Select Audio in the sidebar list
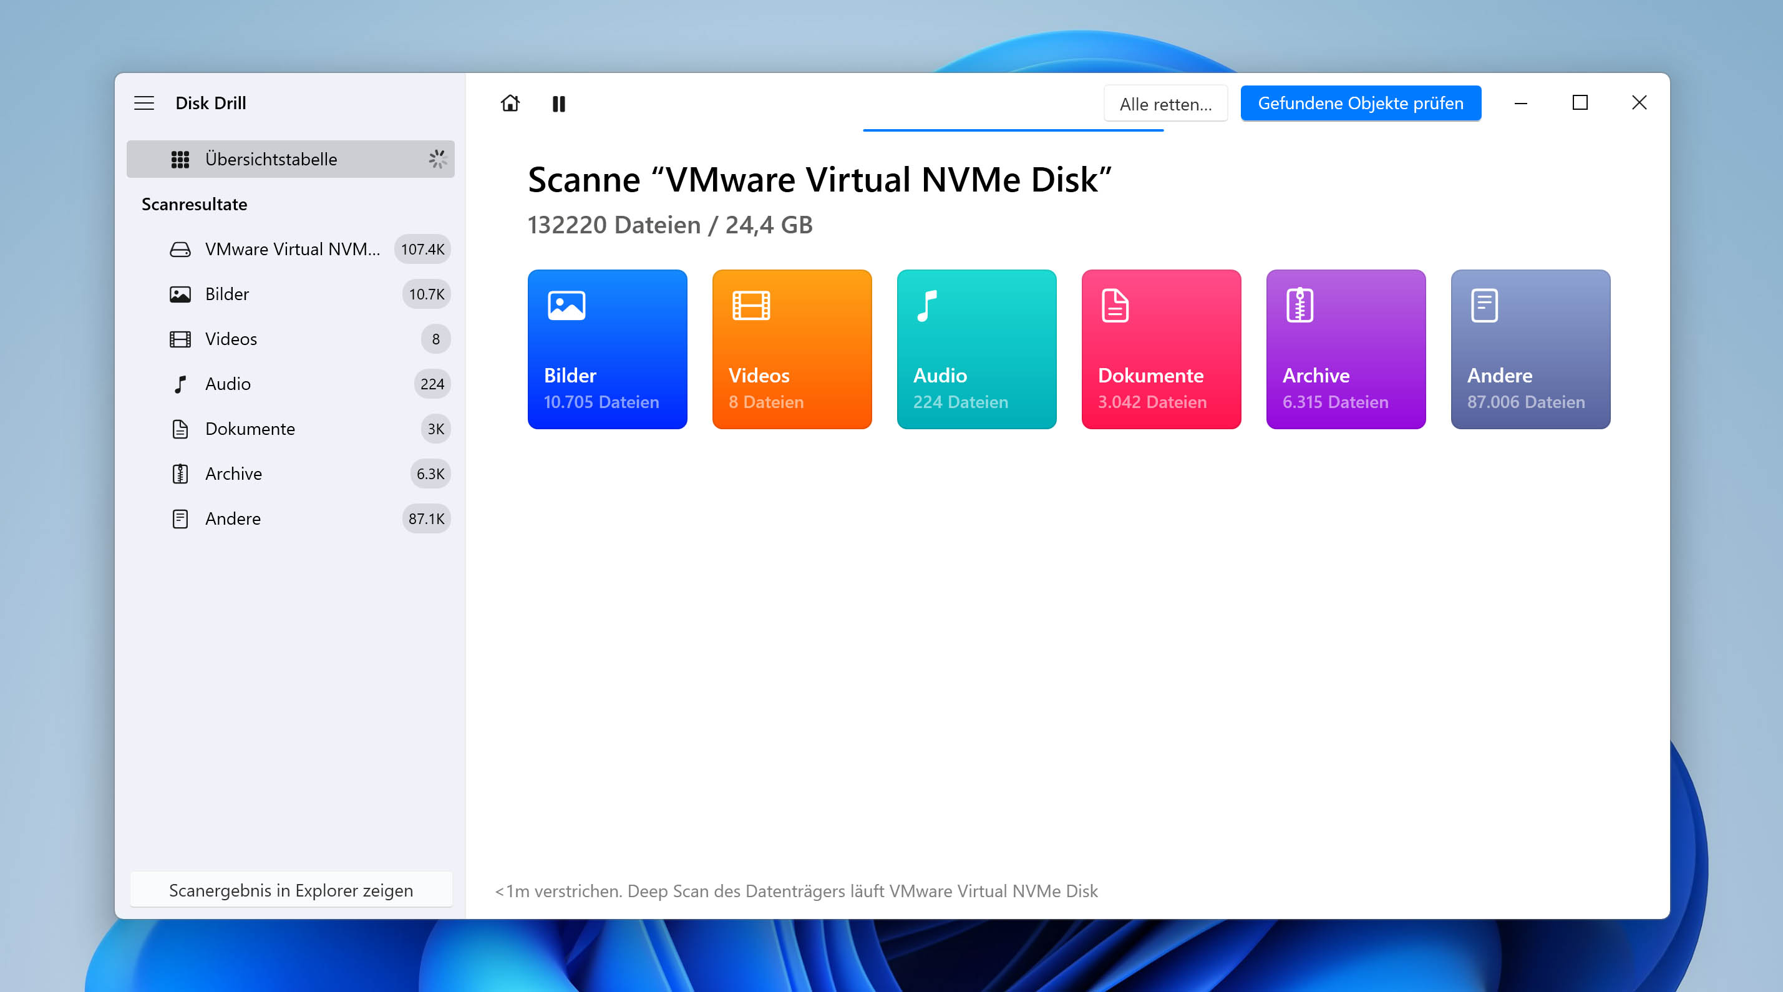The image size is (1783, 992). [x=291, y=384]
